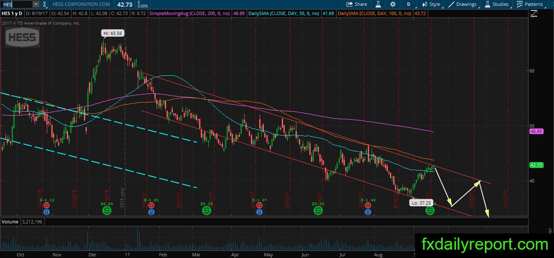The image size is (554, 258).
Task: Click the 3,212,196 volume value
Action: coord(32,222)
